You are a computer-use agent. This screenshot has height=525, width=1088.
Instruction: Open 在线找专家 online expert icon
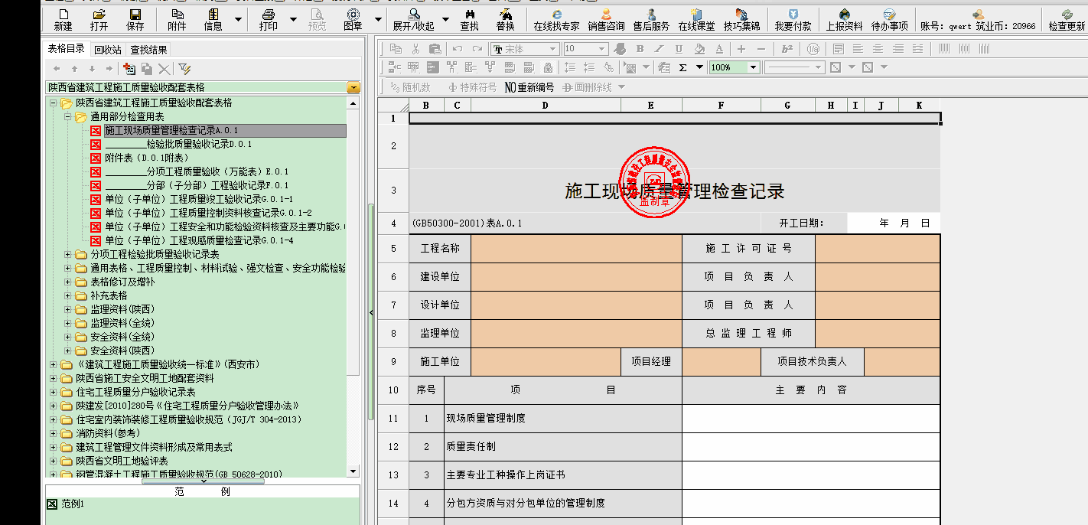tap(556, 19)
